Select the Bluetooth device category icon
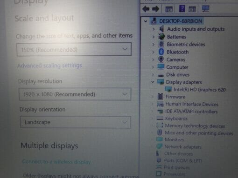238x178 pixels. coord(161,52)
